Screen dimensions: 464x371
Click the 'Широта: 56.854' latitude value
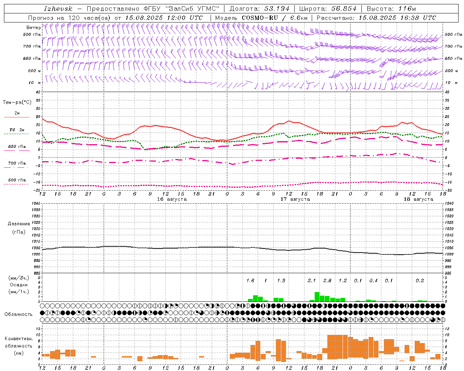[x=328, y=9]
